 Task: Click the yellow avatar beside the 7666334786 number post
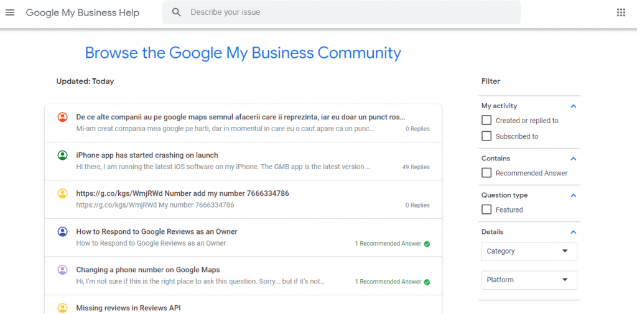62,193
